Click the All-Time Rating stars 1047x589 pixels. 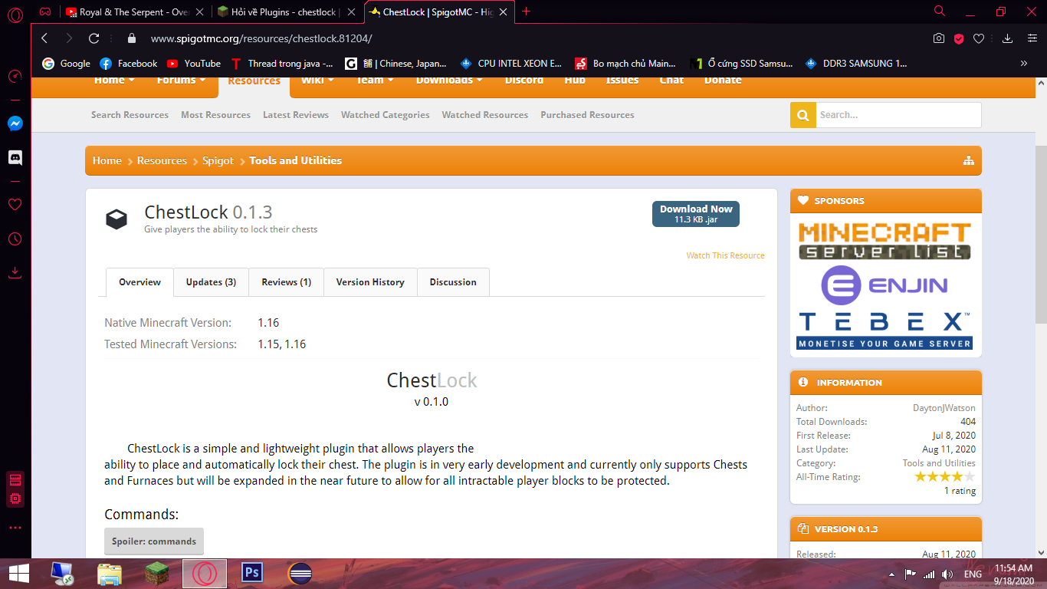tap(945, 477)
